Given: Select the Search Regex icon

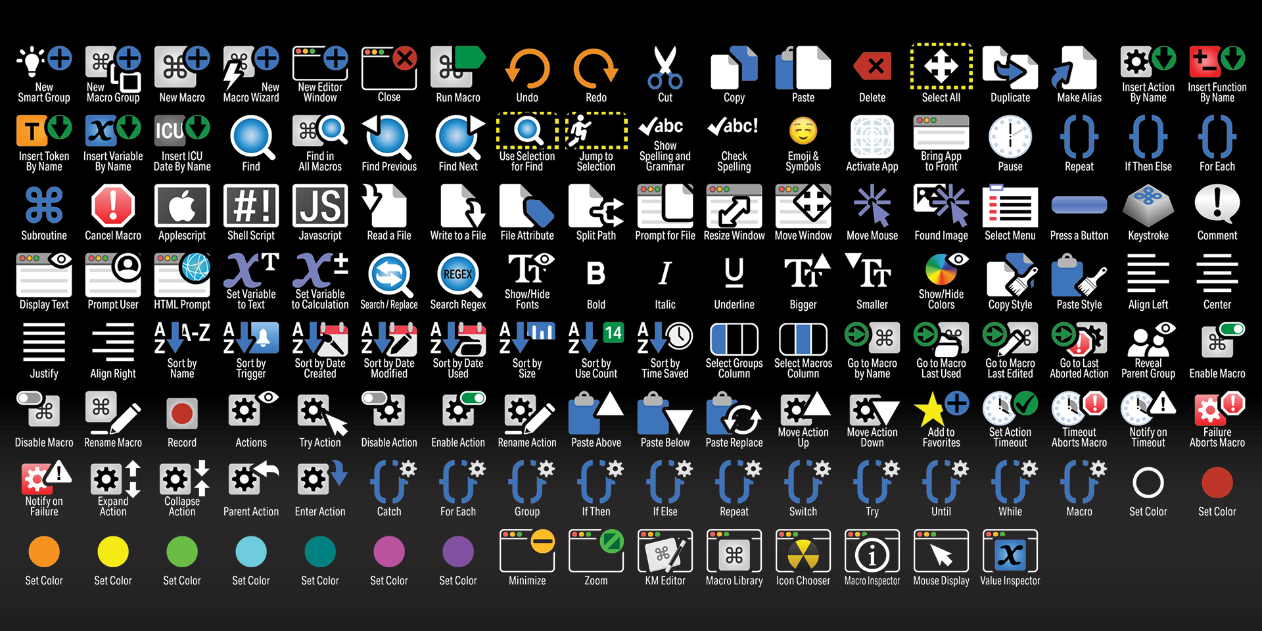Looking at the screenshot, I should pyautogui.click(x=458, y=276).
